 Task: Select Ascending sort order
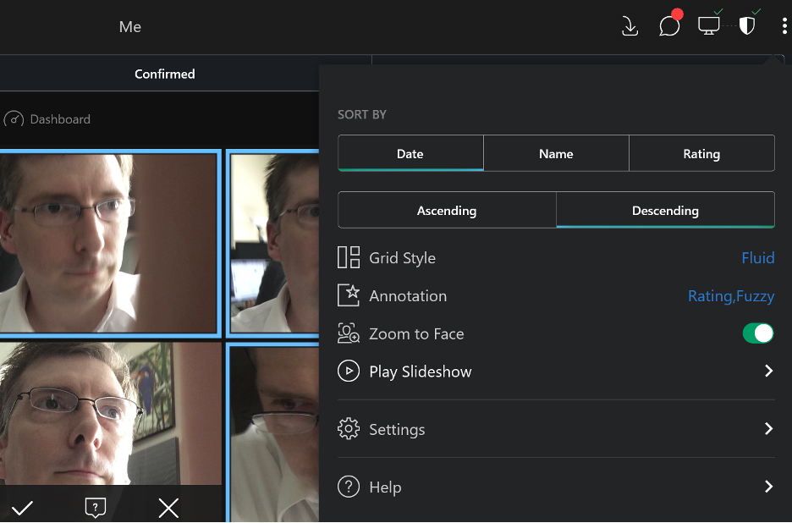pos(447,210)
